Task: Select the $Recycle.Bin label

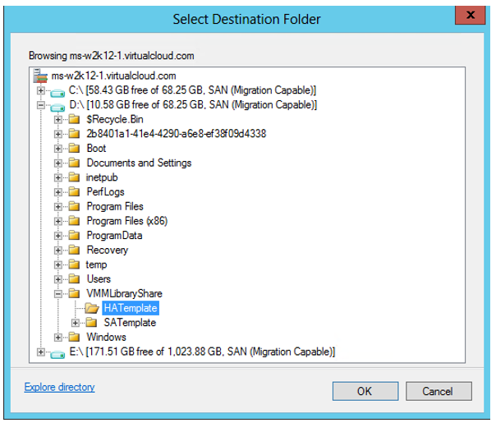Action: (115, 119)
